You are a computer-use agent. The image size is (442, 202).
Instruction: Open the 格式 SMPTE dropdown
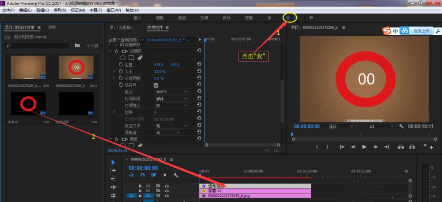click(x=171, y=92)
